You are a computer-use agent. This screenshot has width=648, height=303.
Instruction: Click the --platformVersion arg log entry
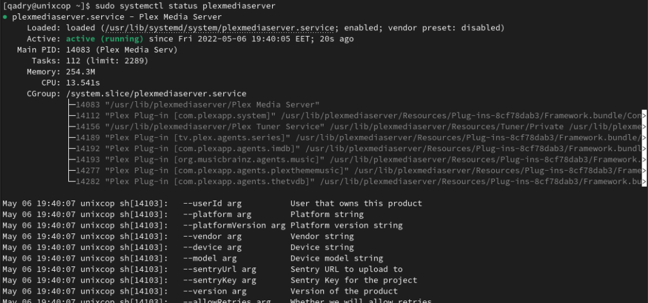(202, 225)
